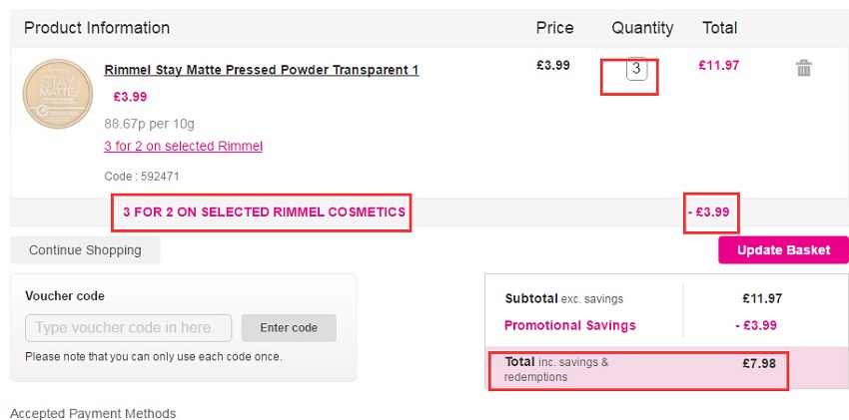The height and width of the screenshot is (420, 849).
Task: Select the 3 FOR 2 ON SELECTED RIMMEL COSMETICS banner
Action: click(265, 211)
